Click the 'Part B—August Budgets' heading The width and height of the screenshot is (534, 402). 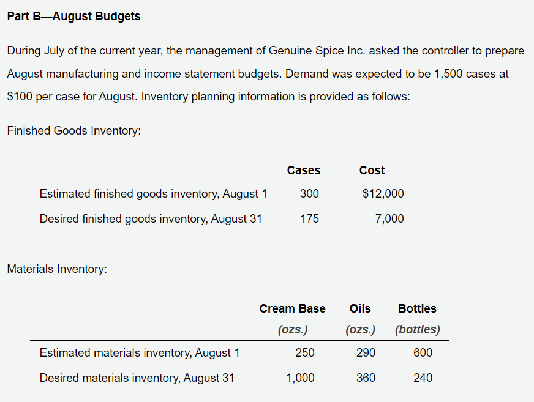(73, 17)
